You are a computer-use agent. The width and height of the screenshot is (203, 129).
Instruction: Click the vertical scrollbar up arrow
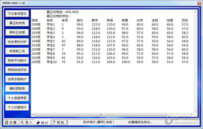coord(196,11)
